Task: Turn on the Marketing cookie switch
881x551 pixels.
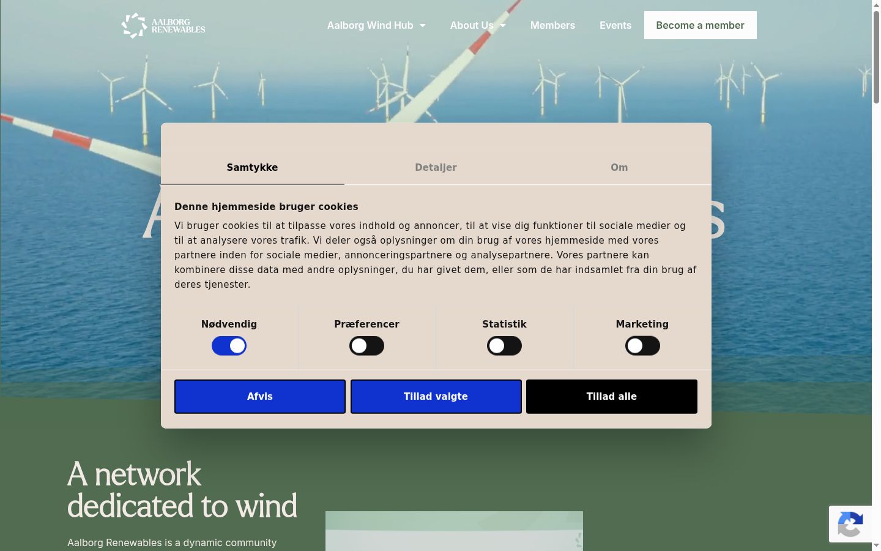Action: [x=642, y=346]
